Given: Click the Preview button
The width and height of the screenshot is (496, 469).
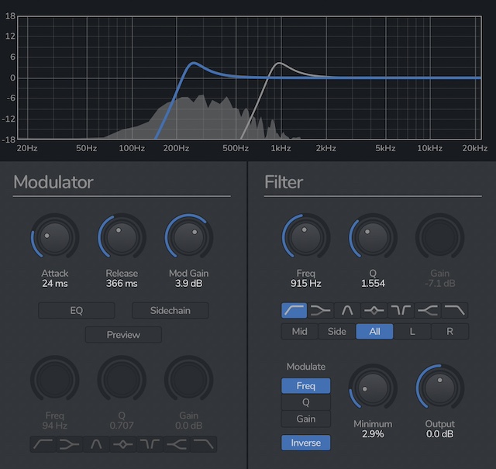Looking at the screenshot, I should click(123, 335).
